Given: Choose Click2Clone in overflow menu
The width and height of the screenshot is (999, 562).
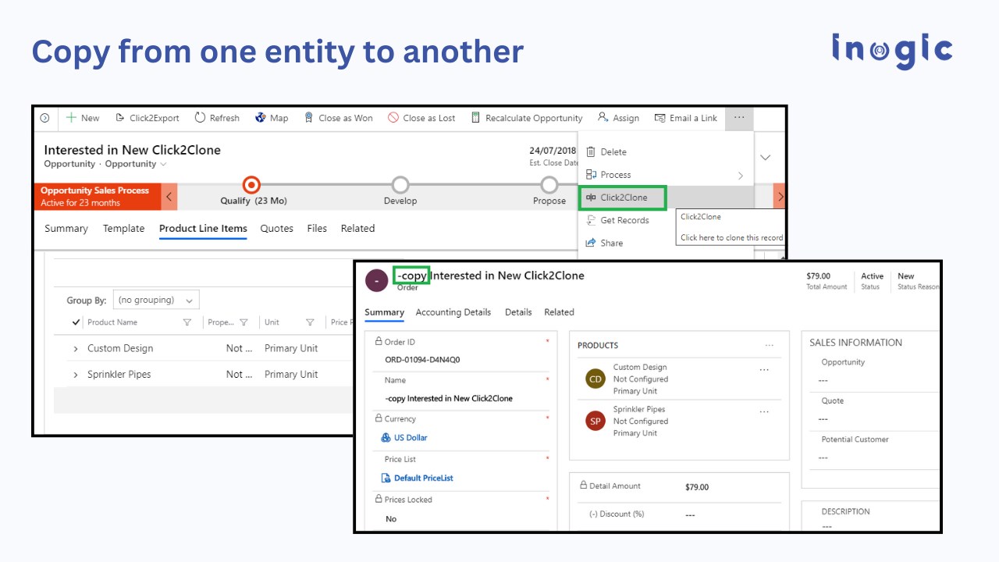Looking at the screenshot, I should coord(623,197).
